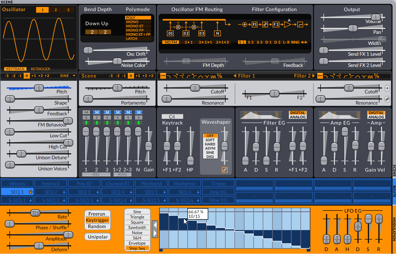Select the S/H icon for Filter 1
This screenshot has width=396, height=254.
pyautogui.click(x=220, y=76)
